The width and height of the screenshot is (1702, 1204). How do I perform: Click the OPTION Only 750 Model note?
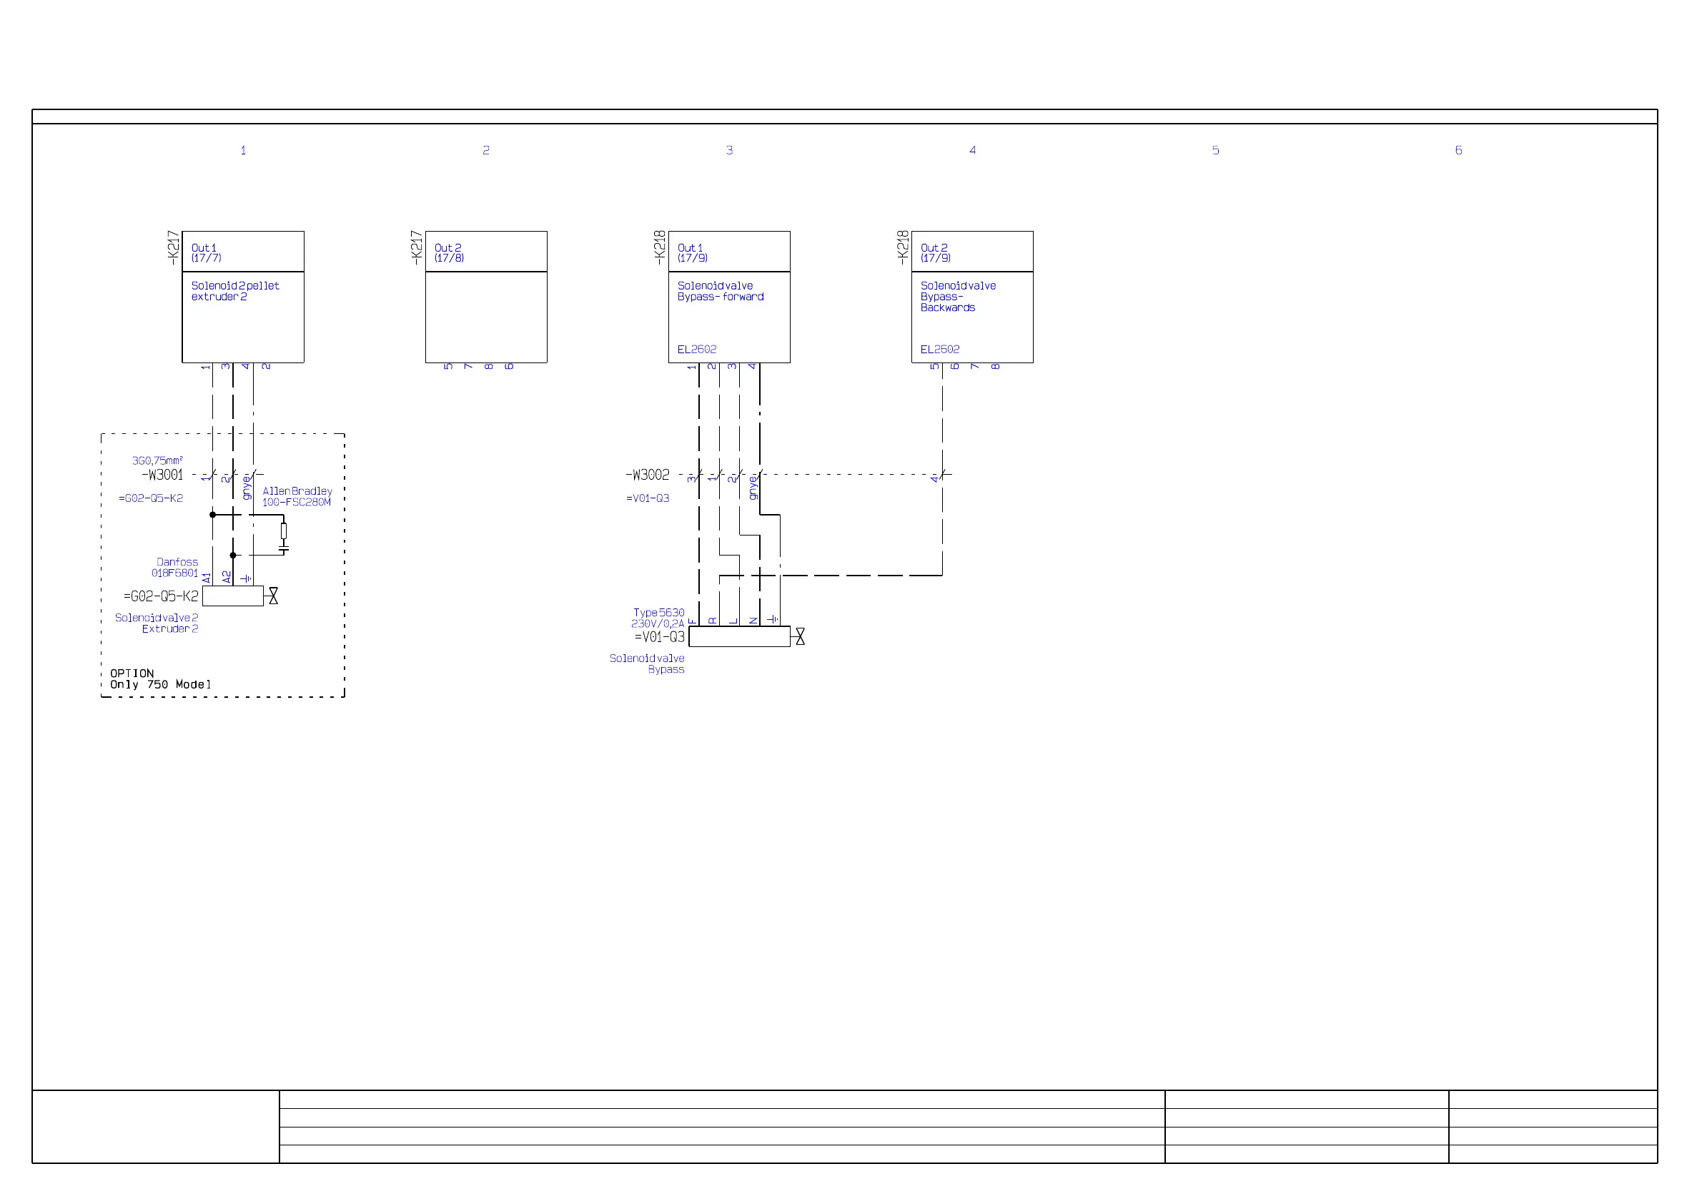pyautogui.click(x=160, y=679)
